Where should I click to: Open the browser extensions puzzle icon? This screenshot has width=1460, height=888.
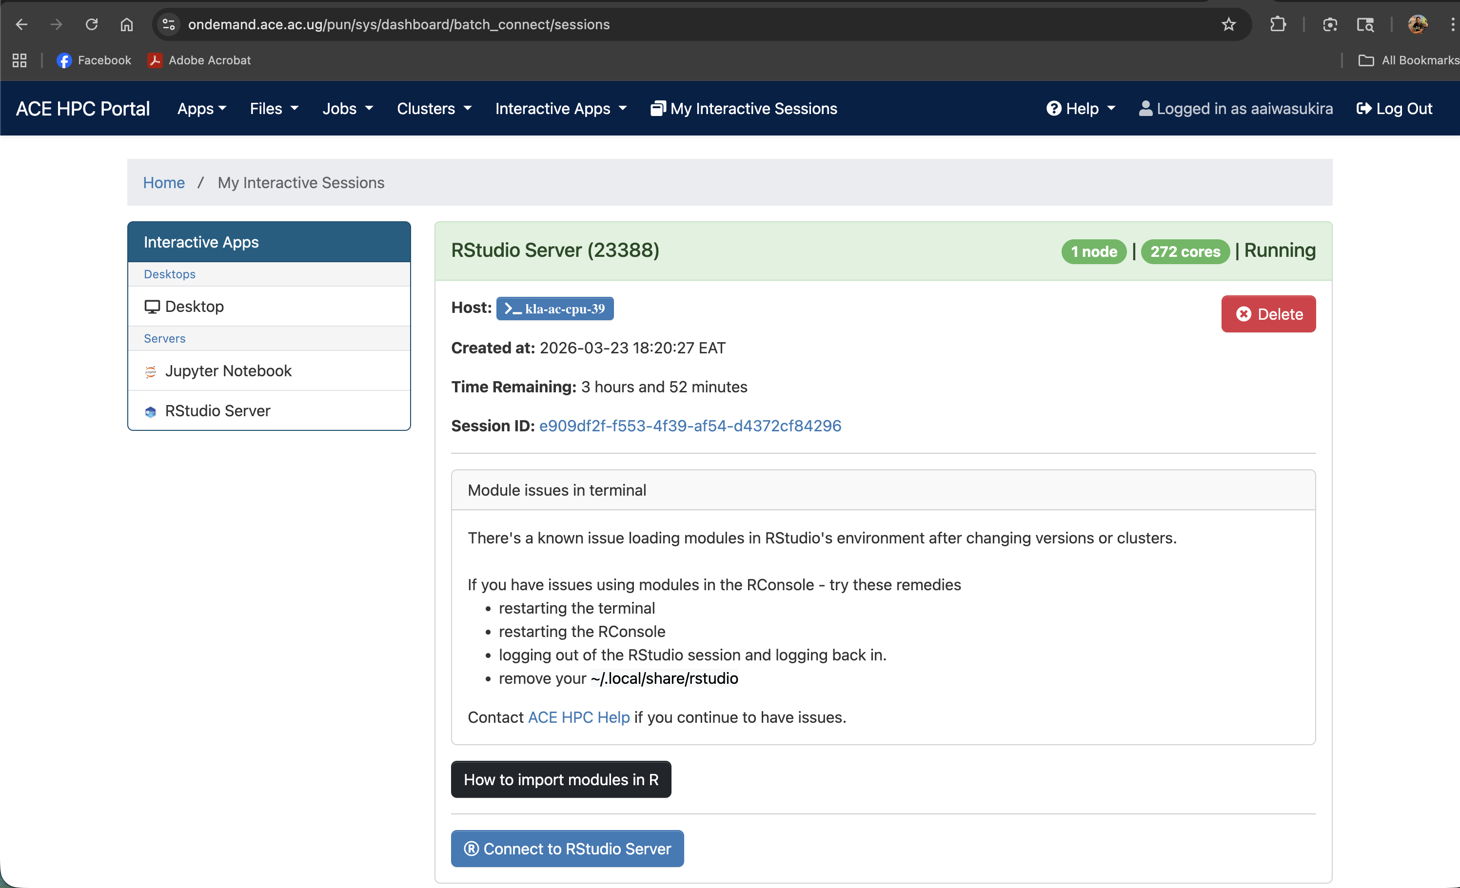click(x=1278, y=24)
